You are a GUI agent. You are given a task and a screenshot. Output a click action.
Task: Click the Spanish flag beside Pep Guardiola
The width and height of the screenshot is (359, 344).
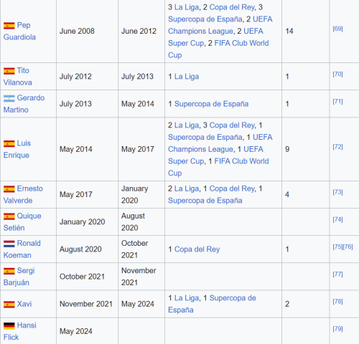(9, 26)
